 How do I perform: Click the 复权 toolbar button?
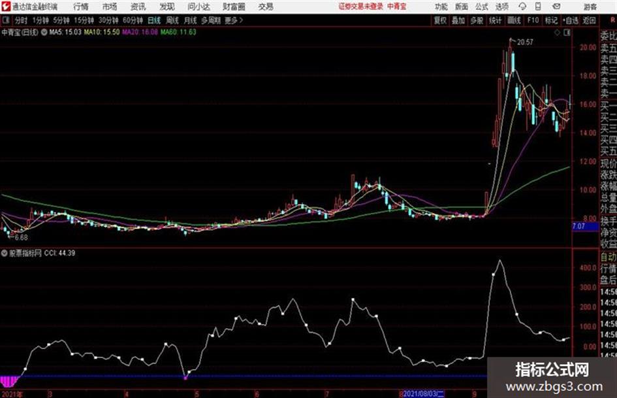[440, 20]
